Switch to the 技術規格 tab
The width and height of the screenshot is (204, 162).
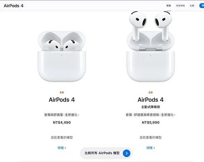tap(180, 5)
